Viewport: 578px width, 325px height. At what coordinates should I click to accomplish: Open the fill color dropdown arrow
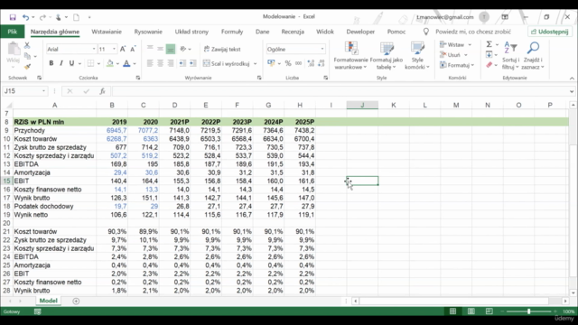pyautogui.click(x=117, y=64)
